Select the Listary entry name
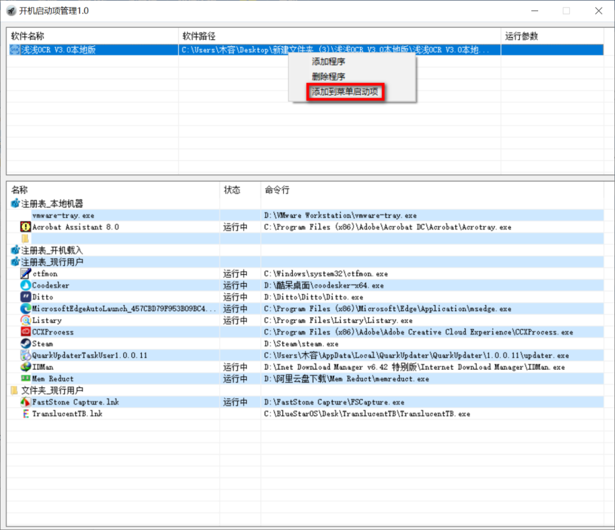Viewport: 615px width, 530px height. 47,320
